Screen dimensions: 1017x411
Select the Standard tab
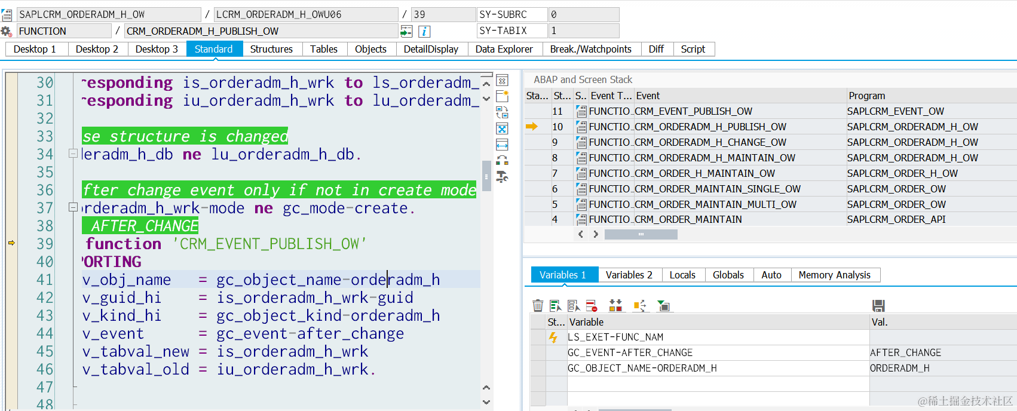(214, 49)
